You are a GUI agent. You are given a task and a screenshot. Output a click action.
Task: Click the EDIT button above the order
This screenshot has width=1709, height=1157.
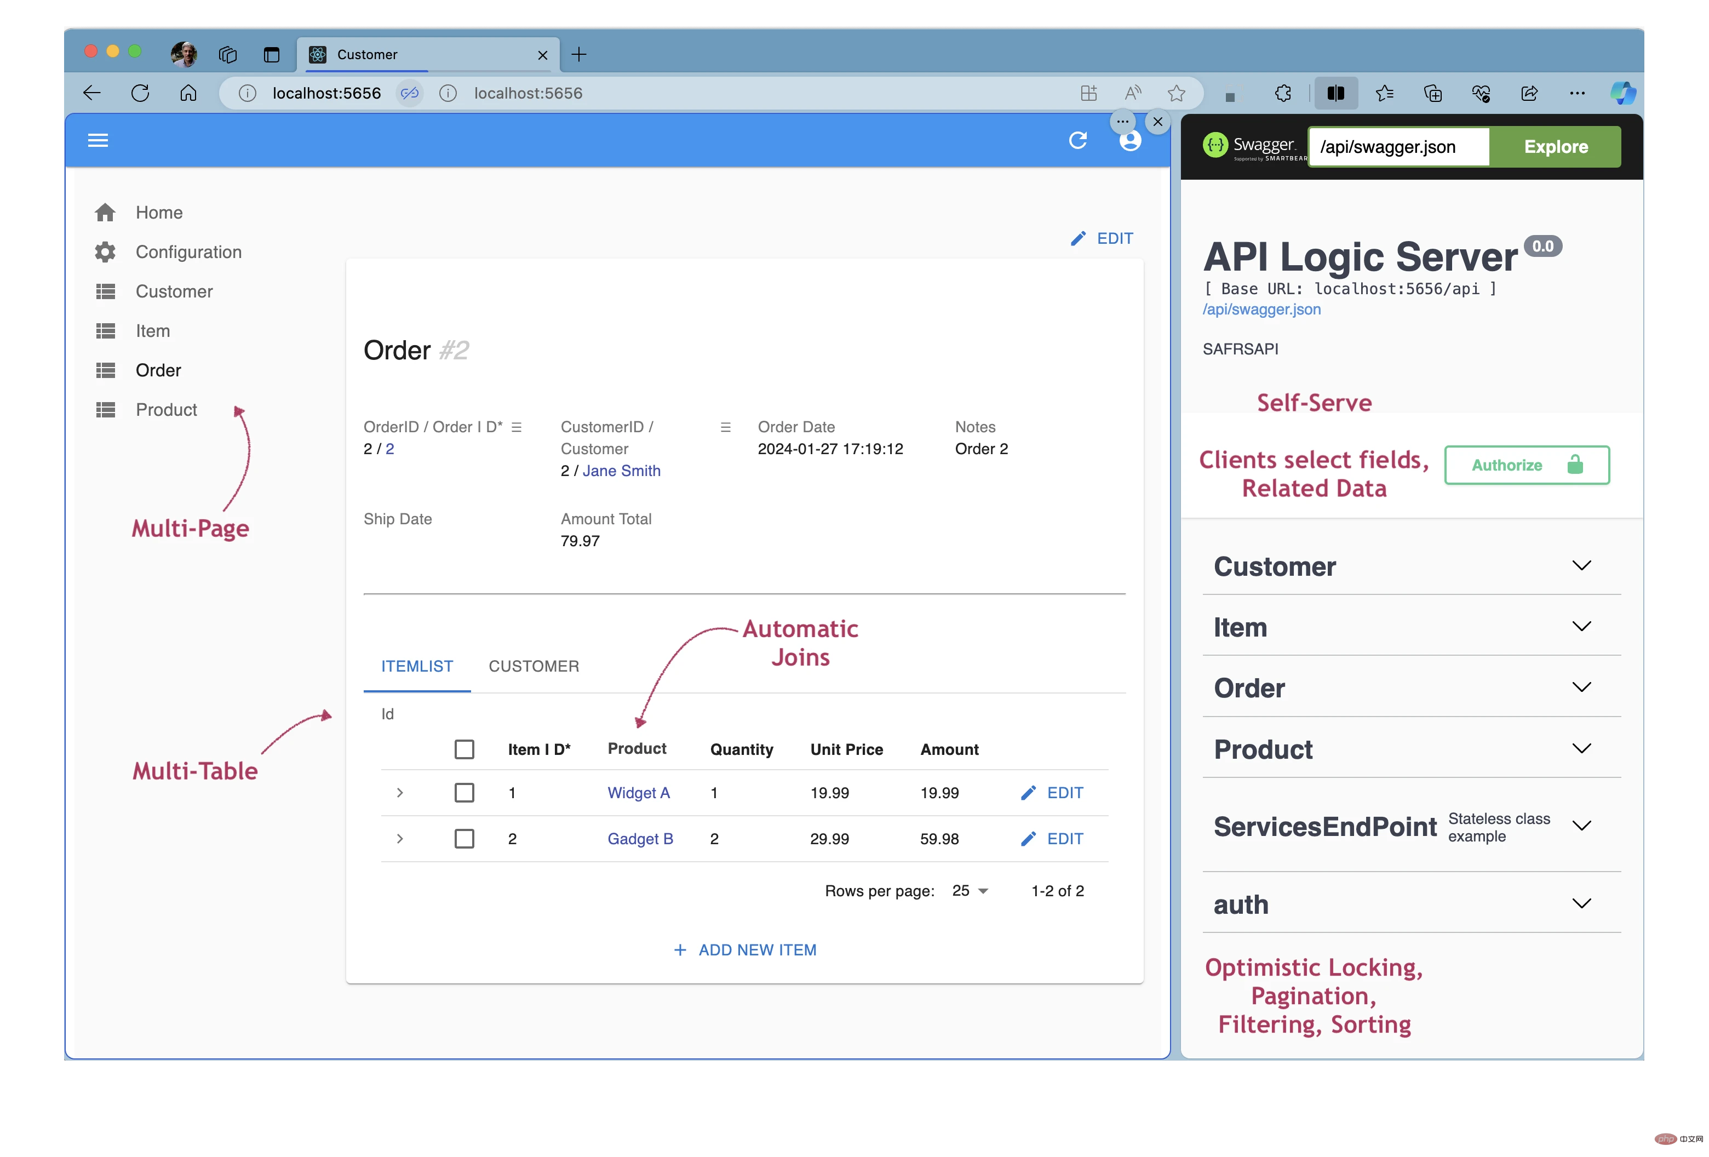click(1101, 238)
